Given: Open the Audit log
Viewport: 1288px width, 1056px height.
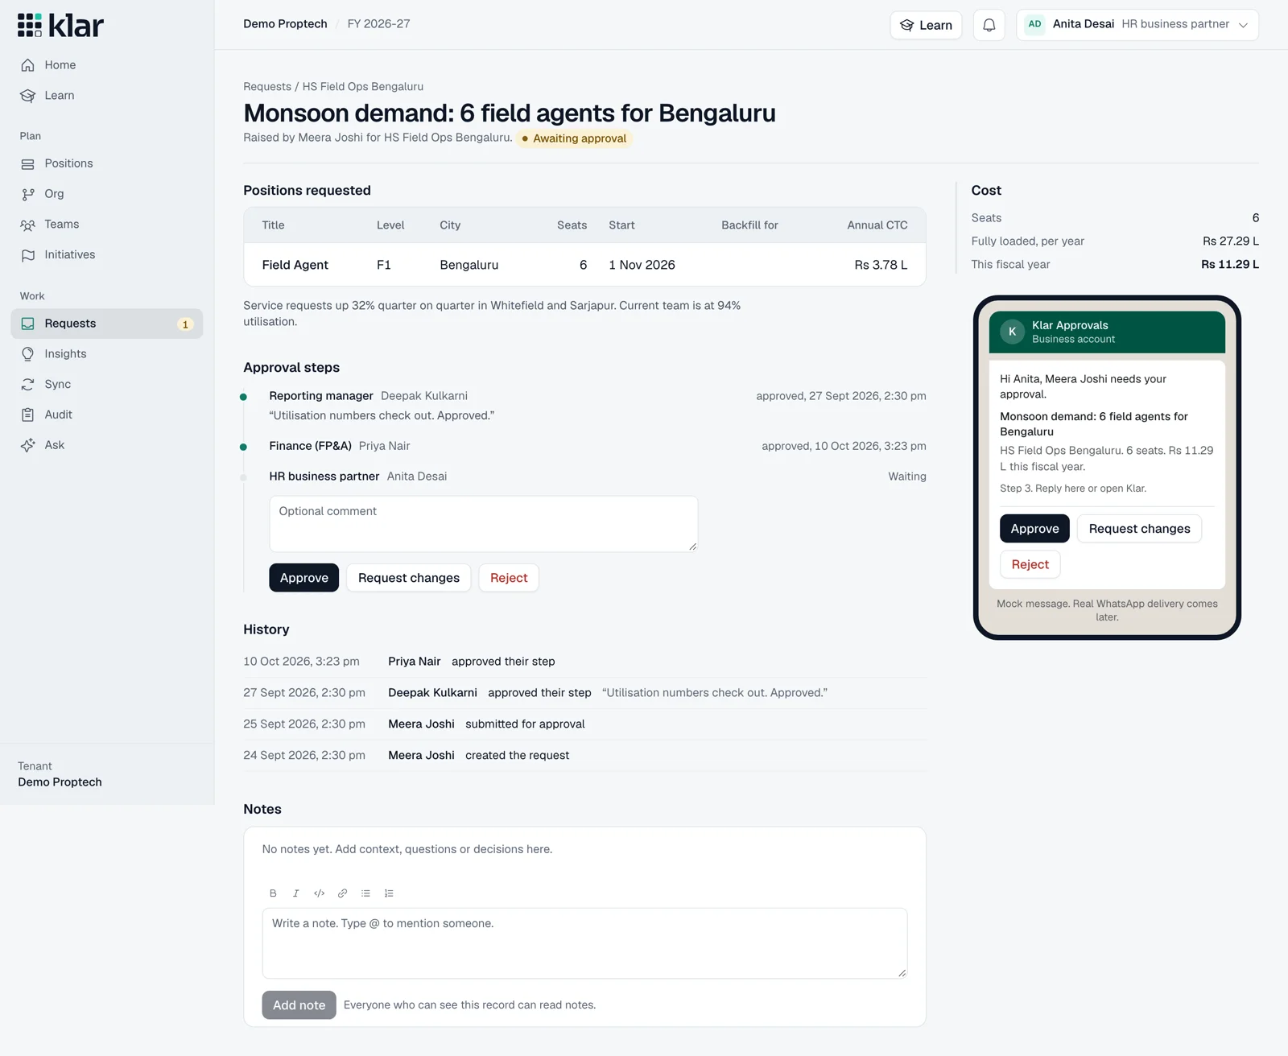Looking at the screenshot, I should pyautogui.click(x=106, y=415).
